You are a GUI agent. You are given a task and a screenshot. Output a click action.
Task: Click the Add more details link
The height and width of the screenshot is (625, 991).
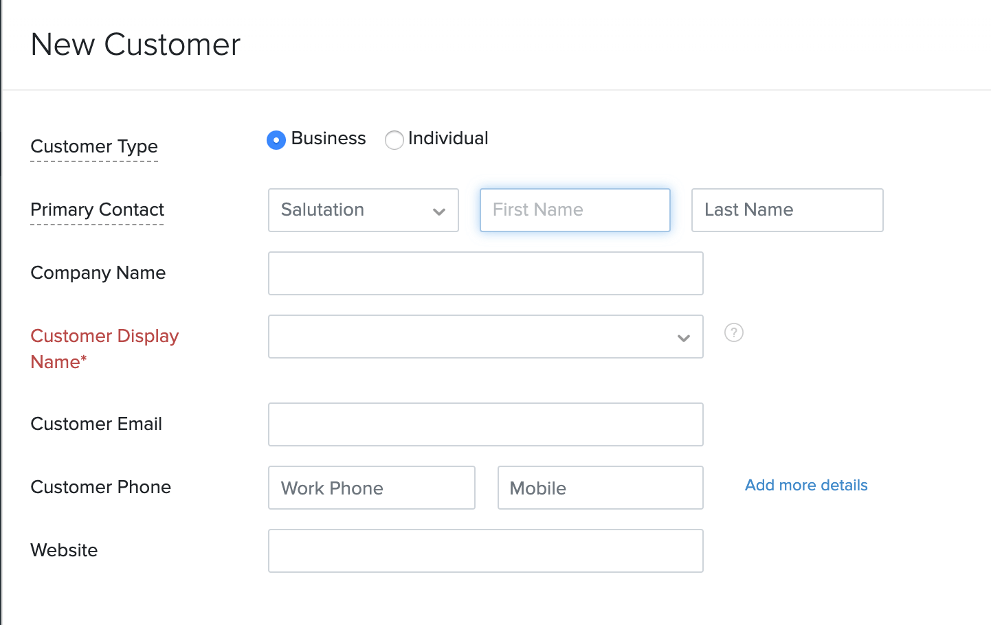click(806, 486)
